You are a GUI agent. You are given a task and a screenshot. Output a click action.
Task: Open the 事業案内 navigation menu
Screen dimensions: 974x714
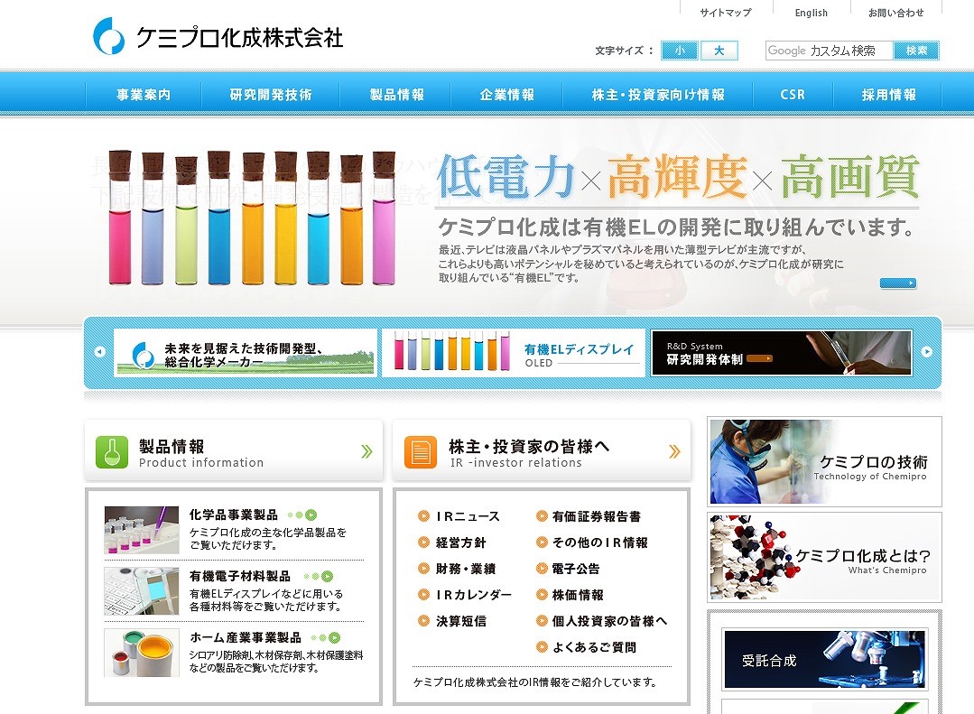coord(144,95)
